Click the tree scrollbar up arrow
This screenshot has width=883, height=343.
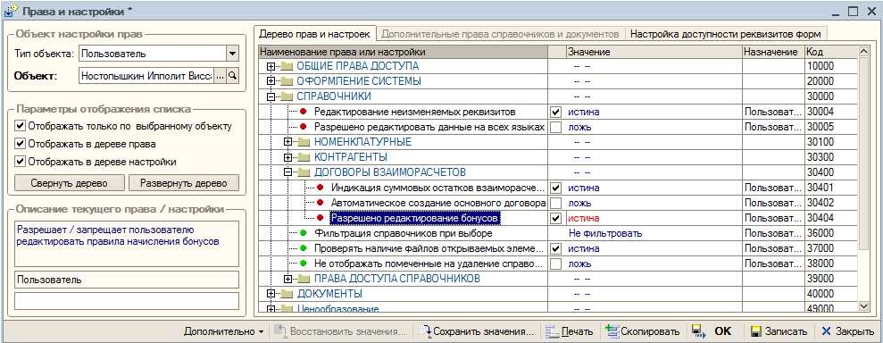[x=864, y=51]
